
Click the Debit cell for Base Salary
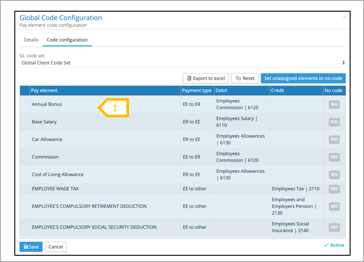(x=241, y=122)
